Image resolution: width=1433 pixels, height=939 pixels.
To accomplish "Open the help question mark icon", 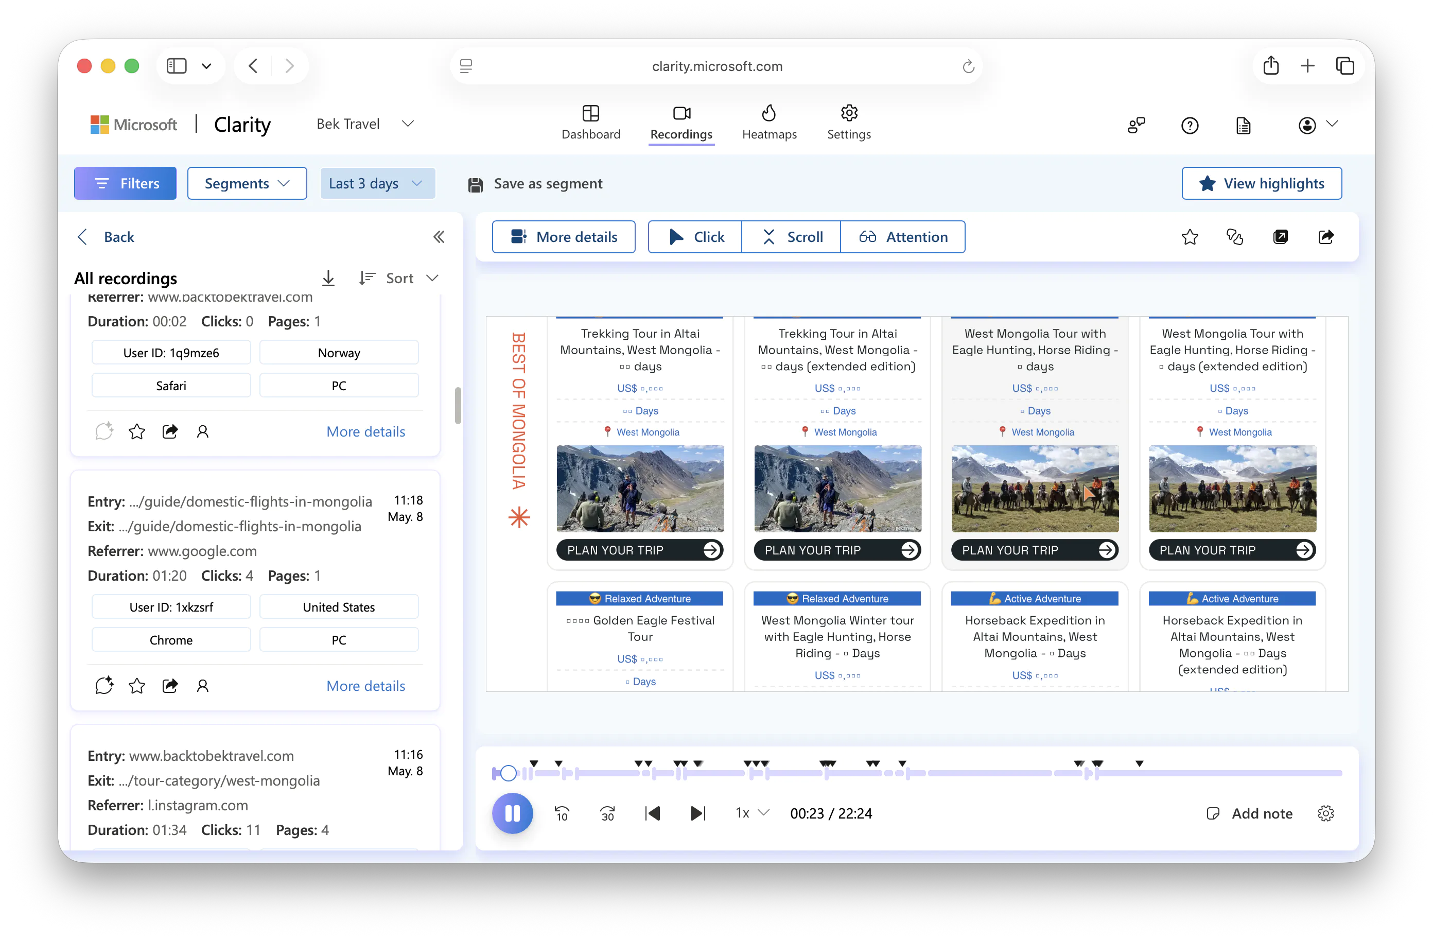I will (1190, 125).
